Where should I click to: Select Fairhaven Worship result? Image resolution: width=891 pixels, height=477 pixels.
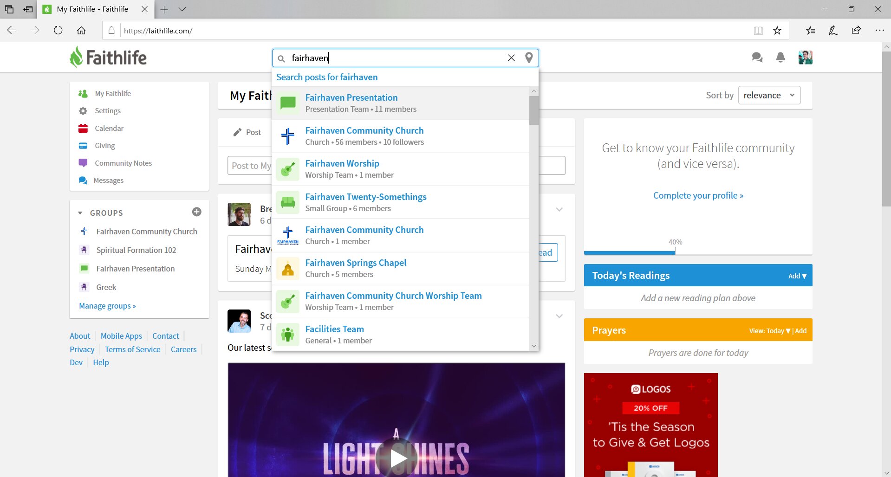coord(401,169)
